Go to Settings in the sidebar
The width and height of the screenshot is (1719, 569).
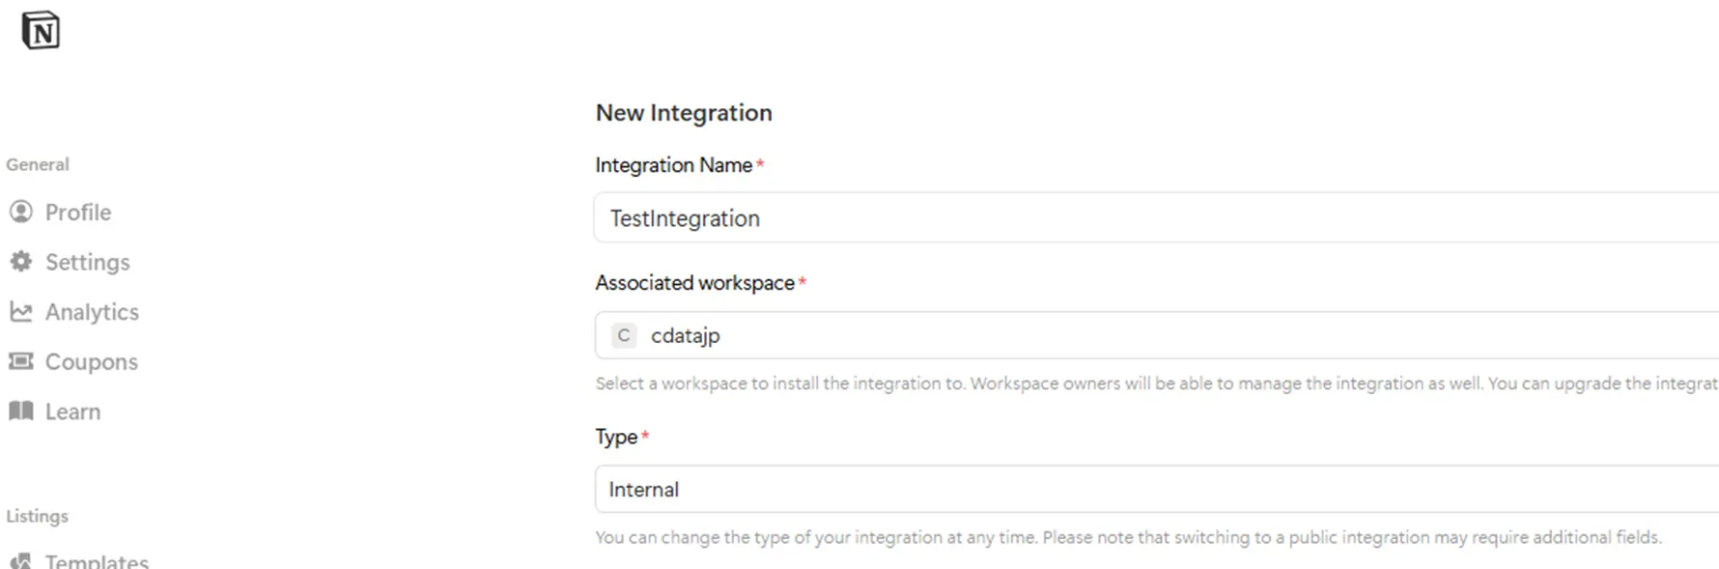87,262
